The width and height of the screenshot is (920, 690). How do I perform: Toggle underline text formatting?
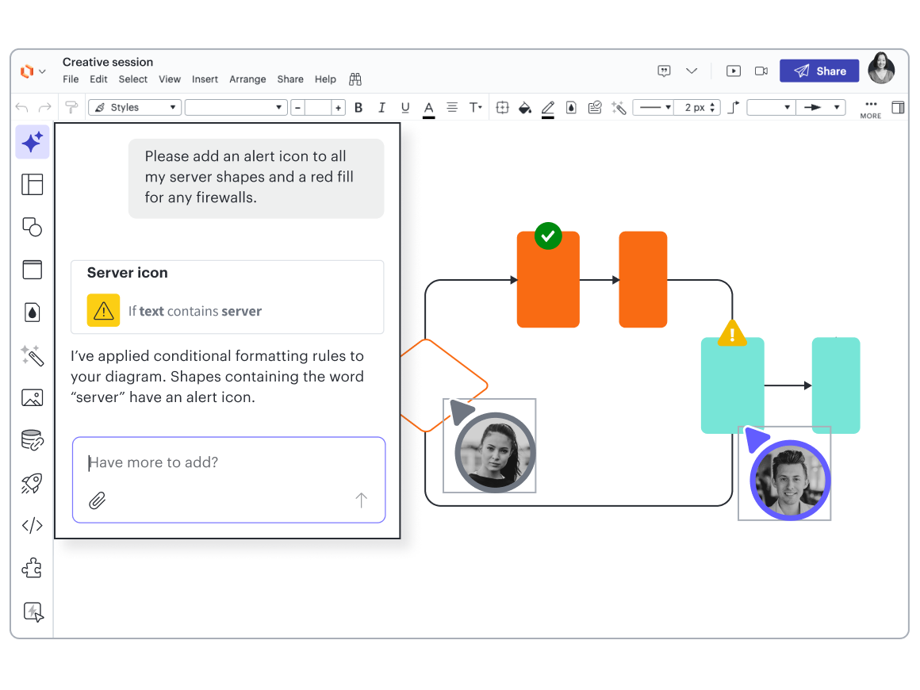tap(405, 108)
